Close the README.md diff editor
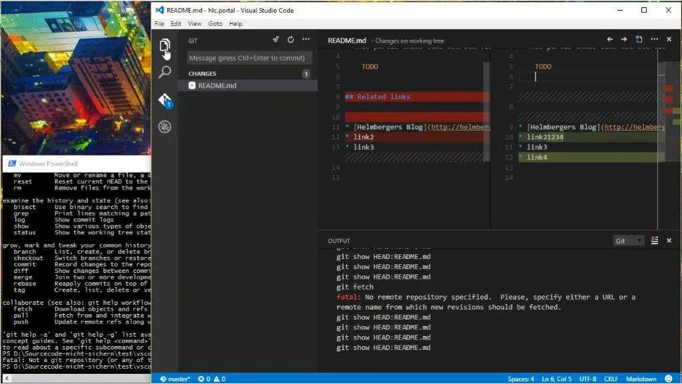The height and width of the screenshot is (384, 682). (669, 39)
